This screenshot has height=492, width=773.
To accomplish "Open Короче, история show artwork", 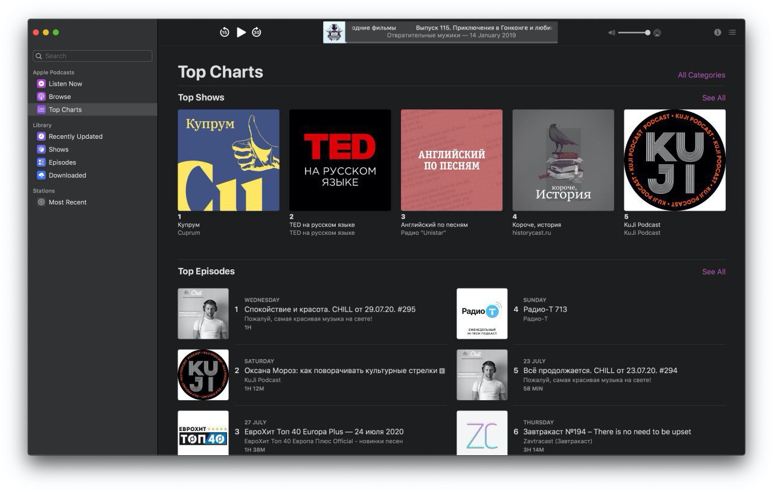I will click(x=563, y=160).
